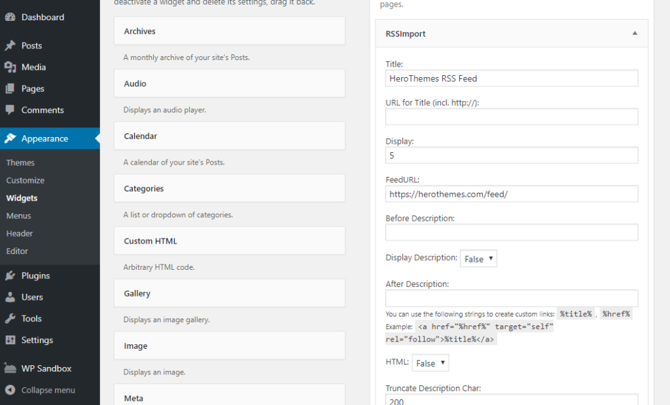Open the Display Description dropdown

[478, 258]
